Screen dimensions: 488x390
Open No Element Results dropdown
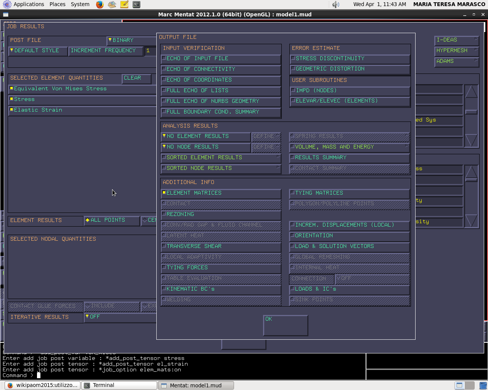click(206, 136)
